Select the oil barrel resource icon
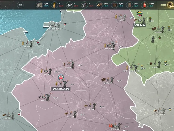174x131 pixels. tap(129, 5)
